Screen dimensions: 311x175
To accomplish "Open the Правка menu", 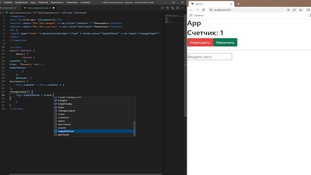I will (8, 2).
